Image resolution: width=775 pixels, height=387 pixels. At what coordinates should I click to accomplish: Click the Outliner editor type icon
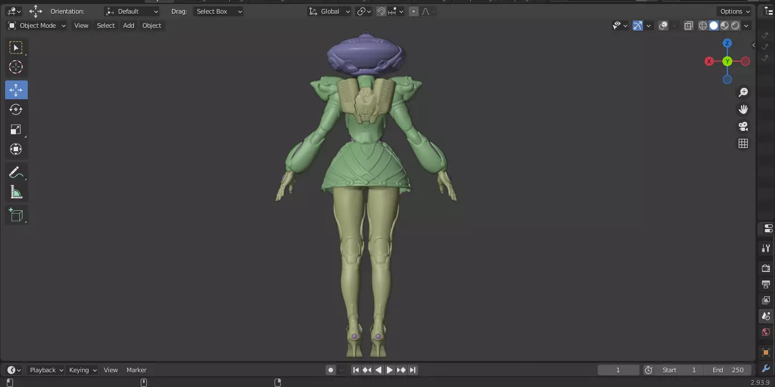click(x=769, y=11)
